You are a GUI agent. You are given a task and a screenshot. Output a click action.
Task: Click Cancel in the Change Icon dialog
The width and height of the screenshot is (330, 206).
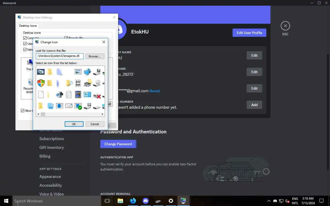[x=95, y=124]
